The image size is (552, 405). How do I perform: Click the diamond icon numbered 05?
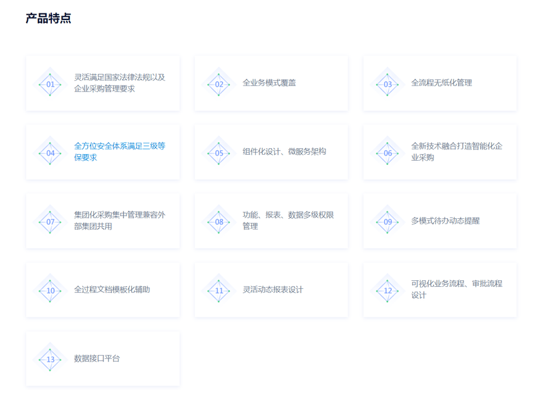219,153
